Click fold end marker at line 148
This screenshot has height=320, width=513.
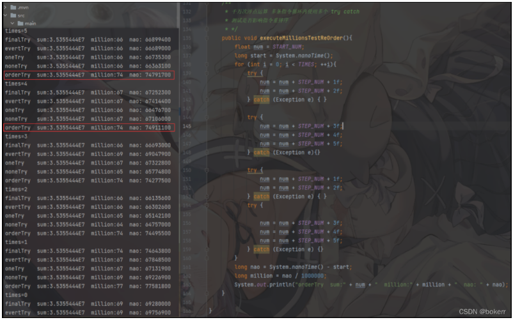(x=207, y=153)
